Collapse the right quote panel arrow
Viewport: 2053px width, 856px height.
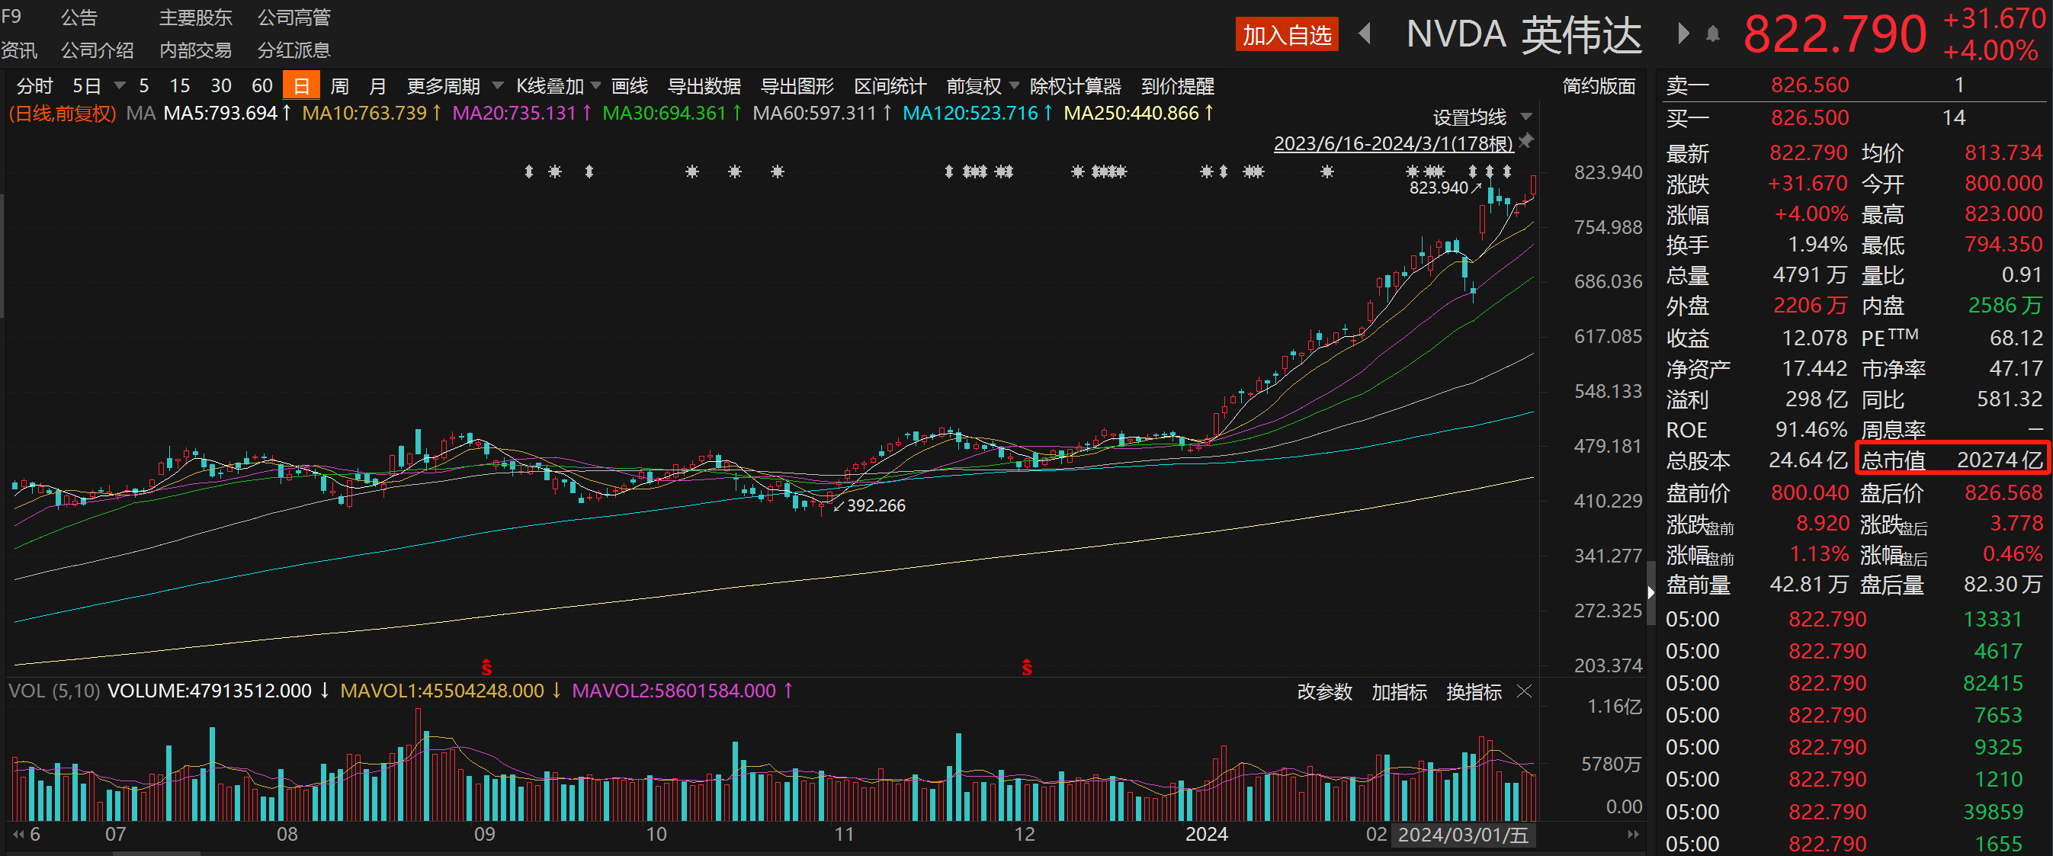(x=1650, y=592)
